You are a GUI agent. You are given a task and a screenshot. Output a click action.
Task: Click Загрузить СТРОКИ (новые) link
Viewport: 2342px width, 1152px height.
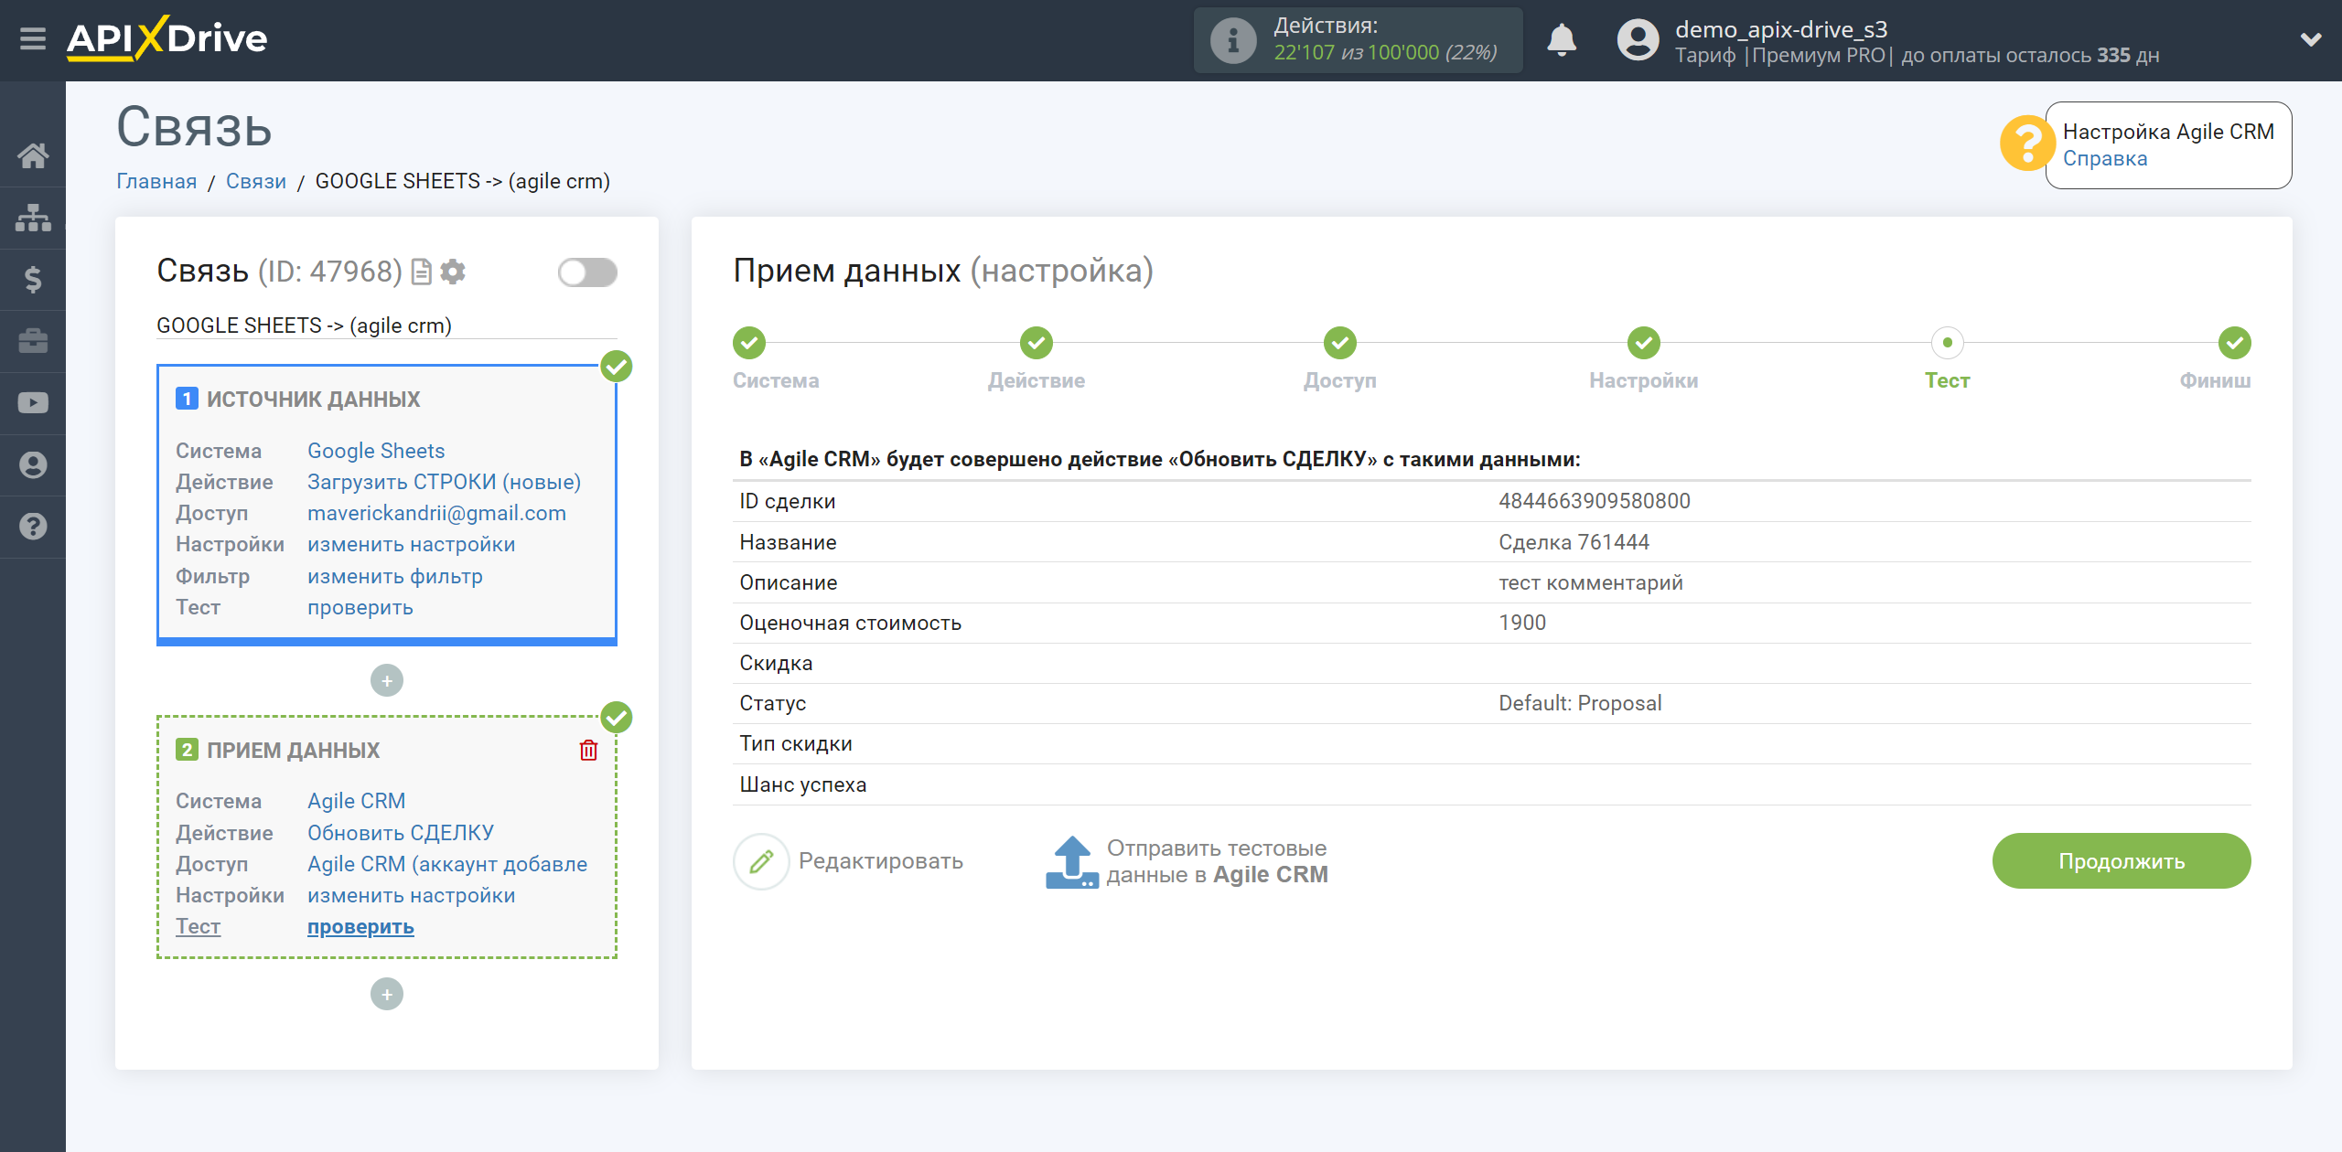pyautogui.click(x=444, y=481)
